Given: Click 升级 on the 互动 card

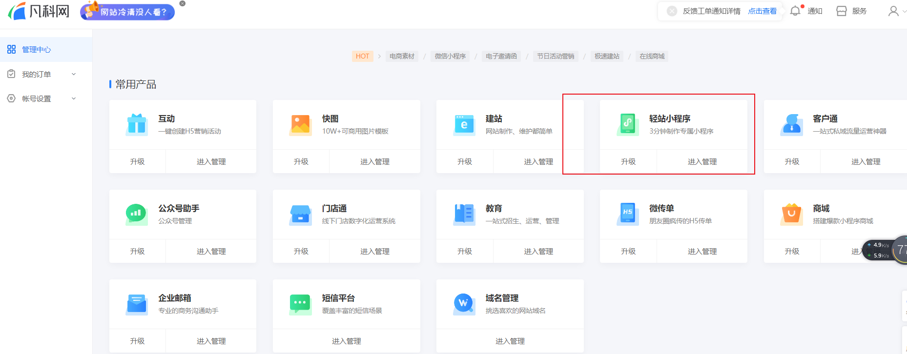Looking at the screenshot, I should (x=137, y=161).
